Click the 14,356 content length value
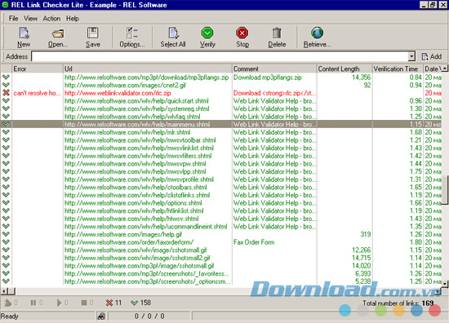Viewport: 449px width, 323px height. pyautogui.click(x=362, y=77)
